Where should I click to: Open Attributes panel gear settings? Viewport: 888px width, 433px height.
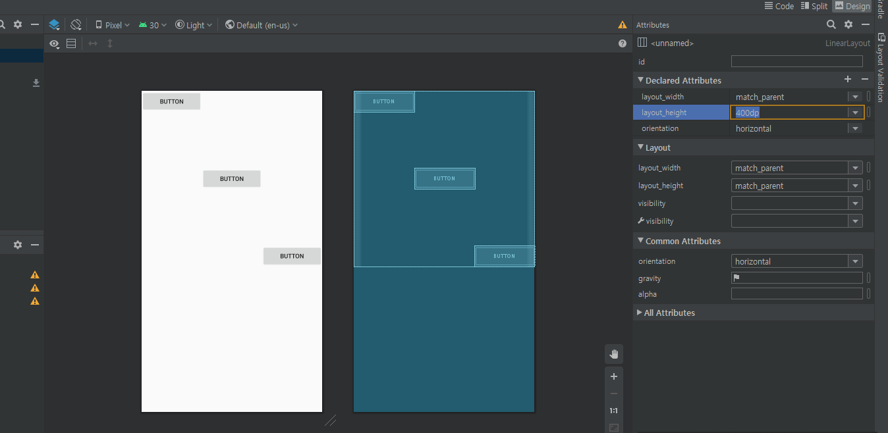[848, 24]
